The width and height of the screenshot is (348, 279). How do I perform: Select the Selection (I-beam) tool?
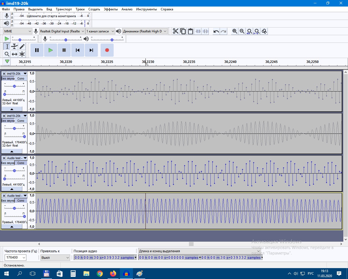7,47
